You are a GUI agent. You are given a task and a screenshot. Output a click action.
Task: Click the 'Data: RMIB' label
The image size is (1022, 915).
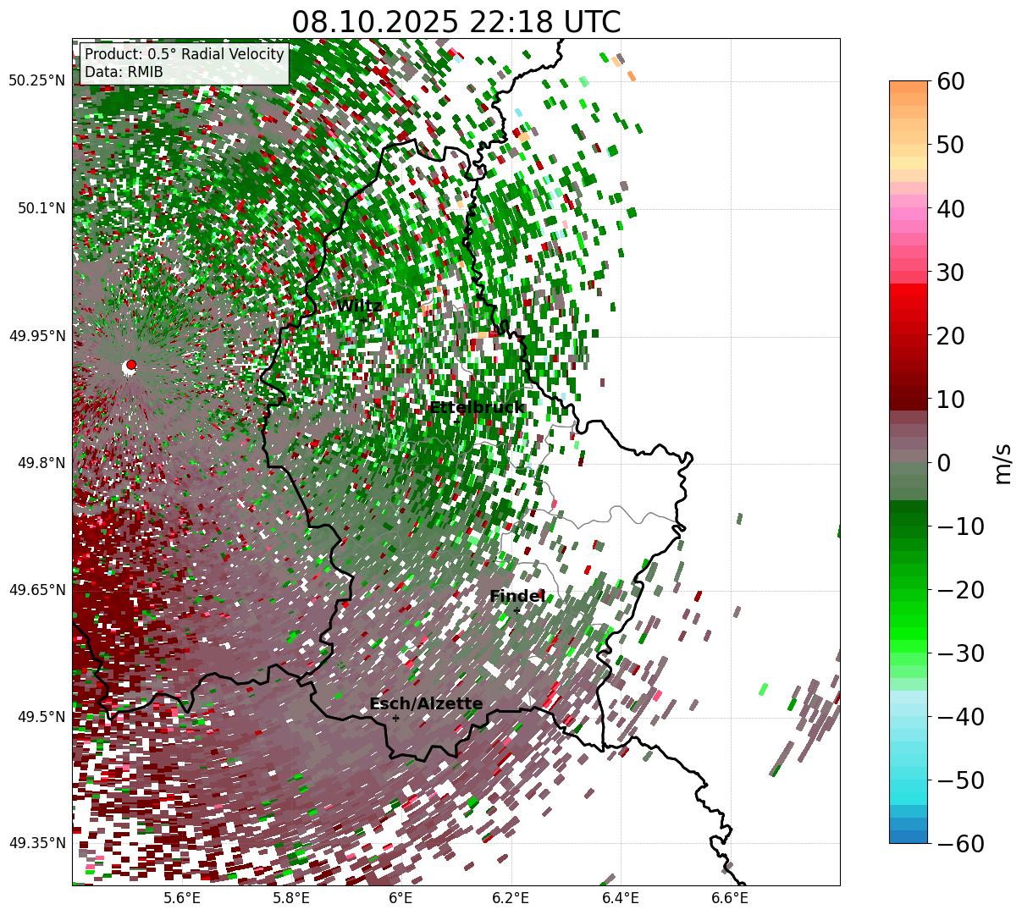point(124,72)
